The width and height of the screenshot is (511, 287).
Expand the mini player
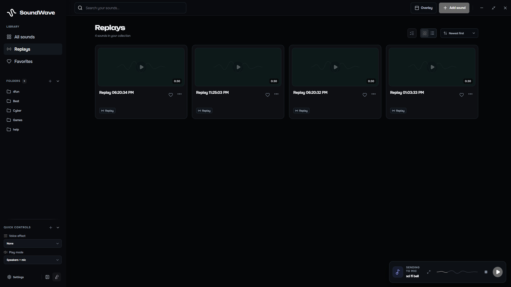[x=429, y=272]
